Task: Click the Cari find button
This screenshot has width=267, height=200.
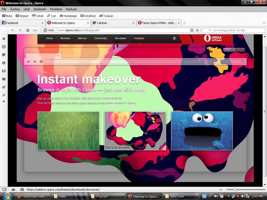Action: click(x=51, y=16)
